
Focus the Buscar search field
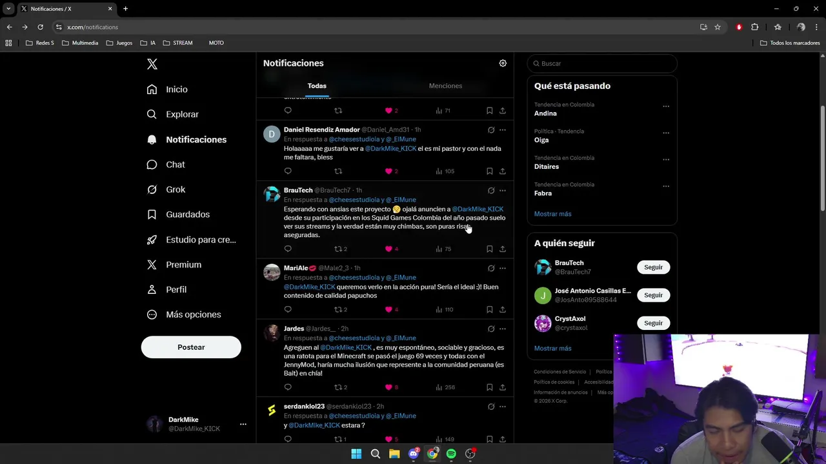click(602, 64)
